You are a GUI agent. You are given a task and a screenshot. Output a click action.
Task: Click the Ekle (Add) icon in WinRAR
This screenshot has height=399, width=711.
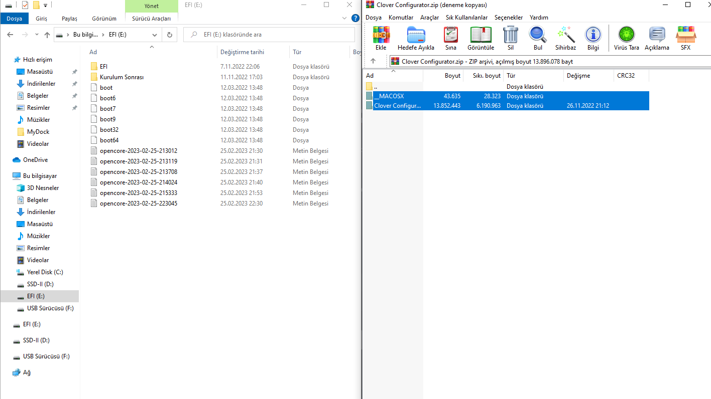click(x=381, y=38)
